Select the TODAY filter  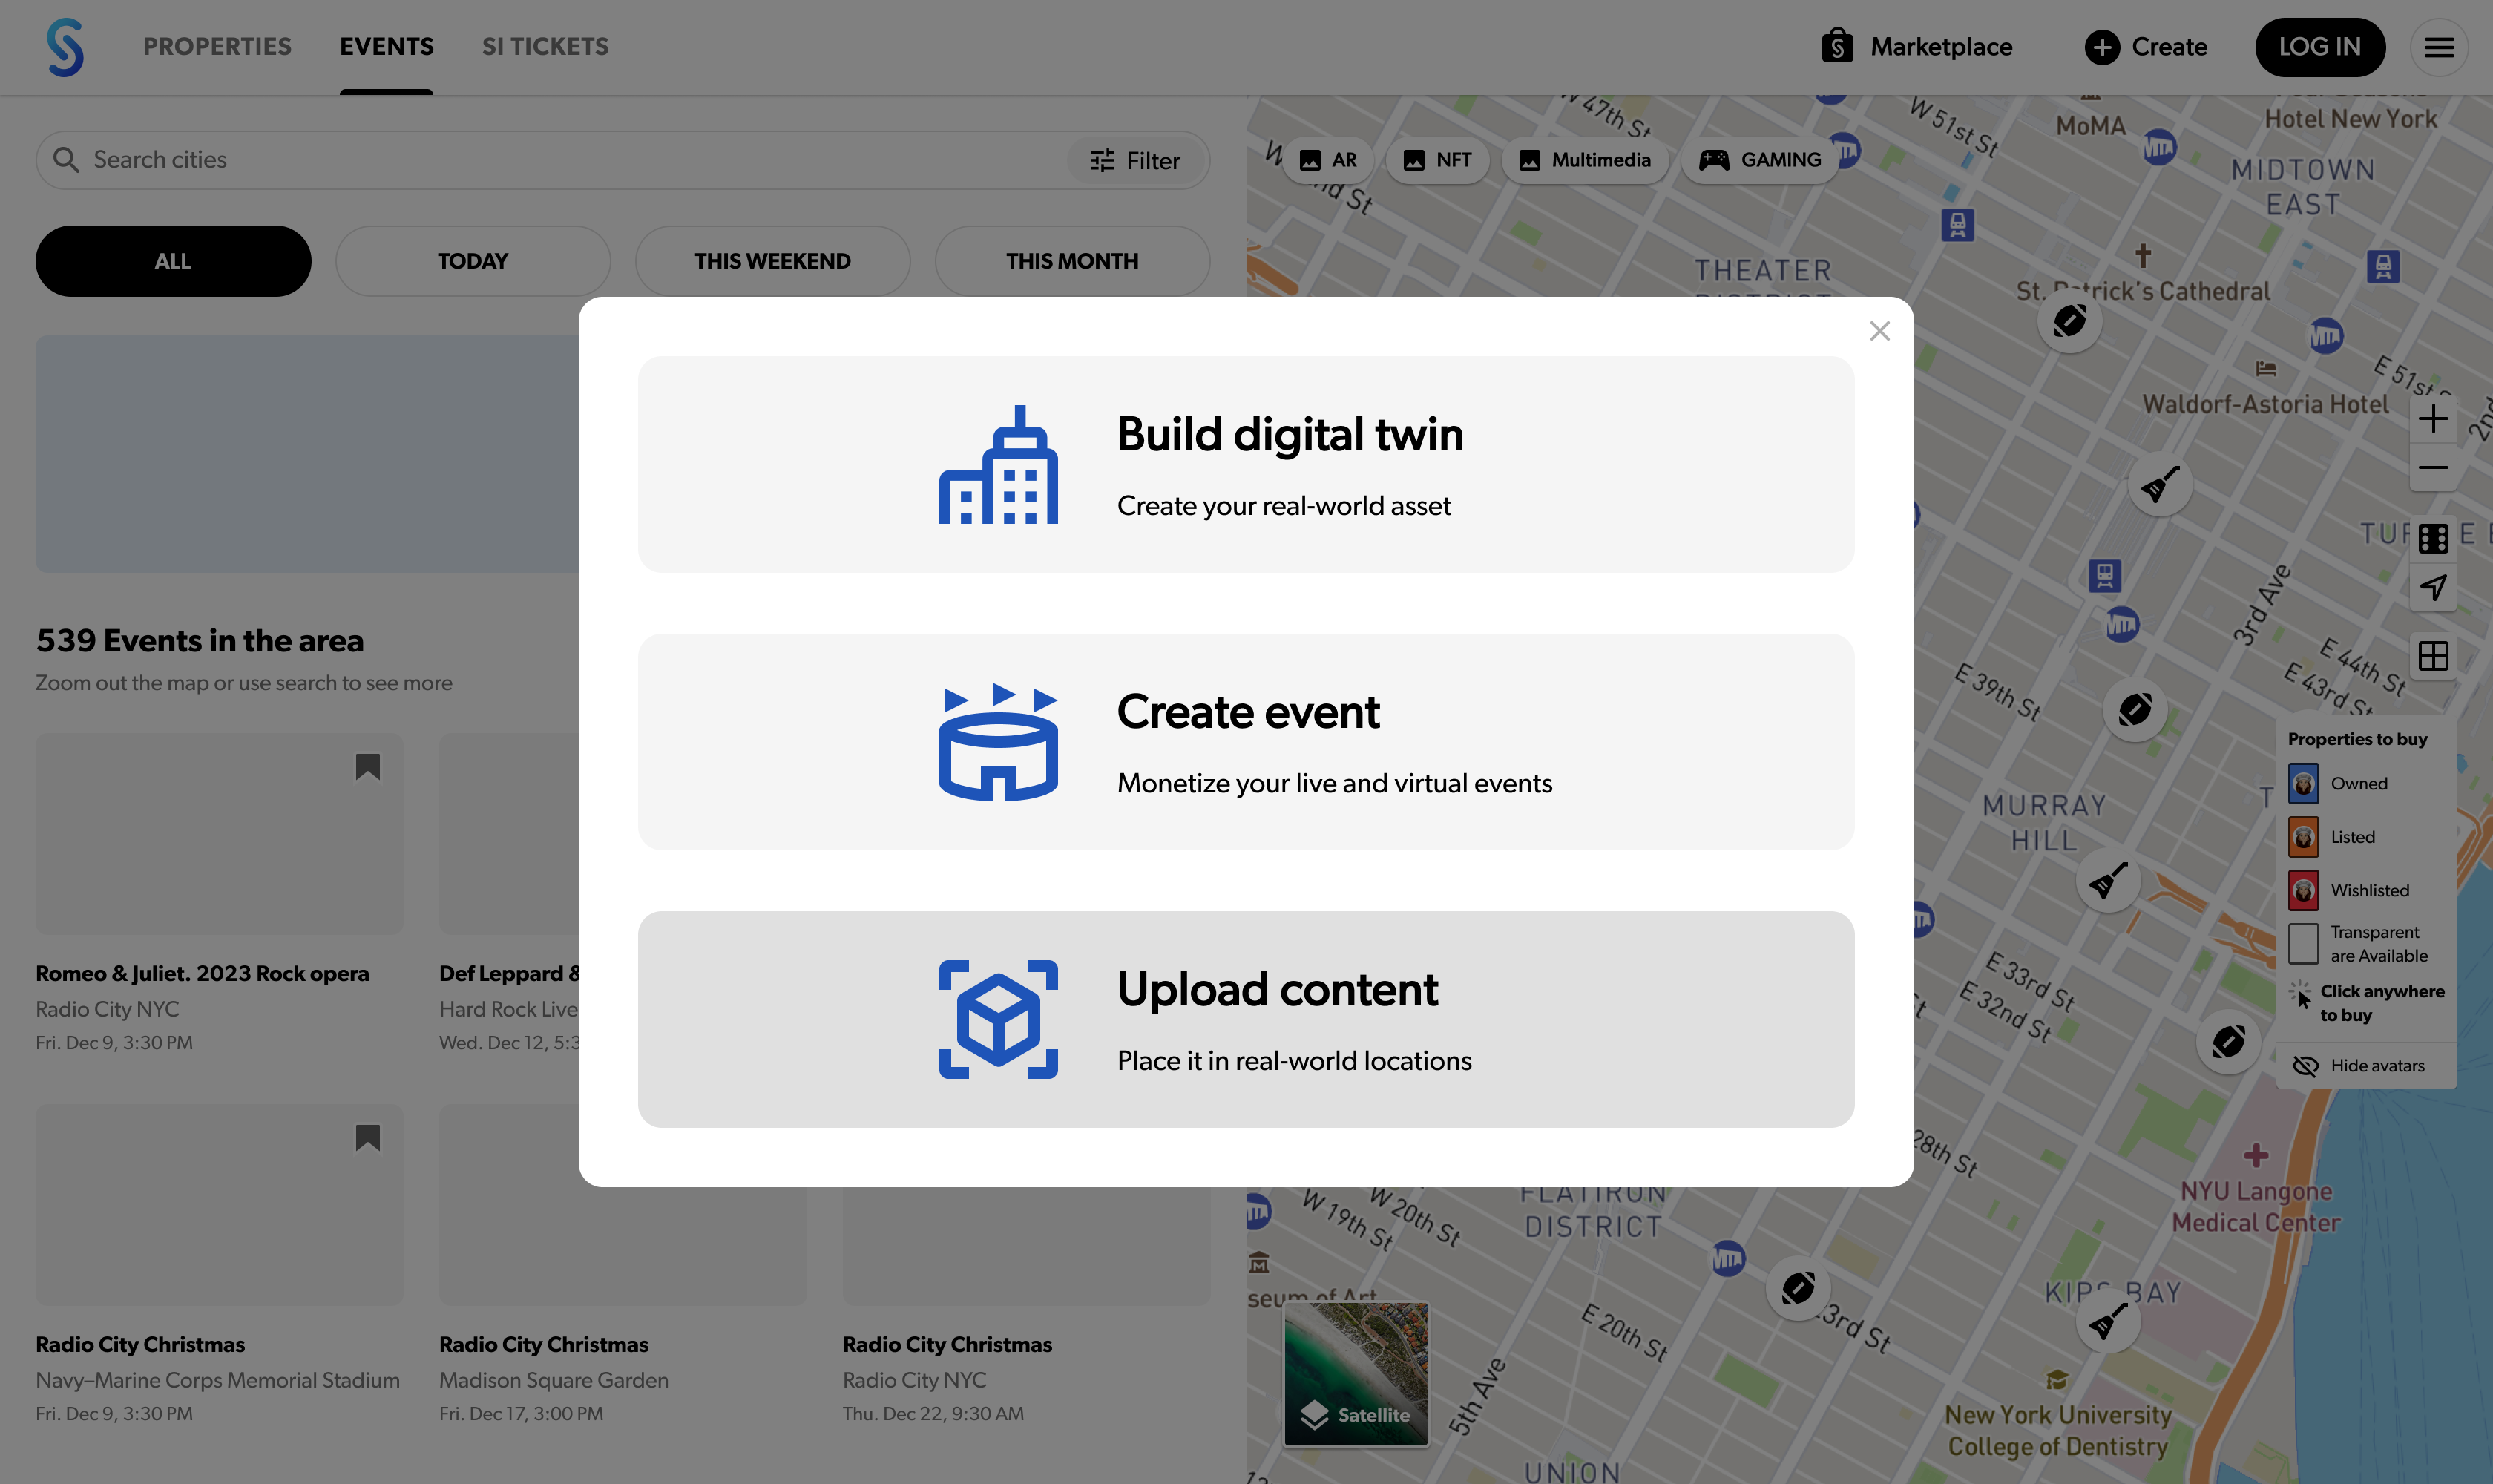[x=473, y=261]
